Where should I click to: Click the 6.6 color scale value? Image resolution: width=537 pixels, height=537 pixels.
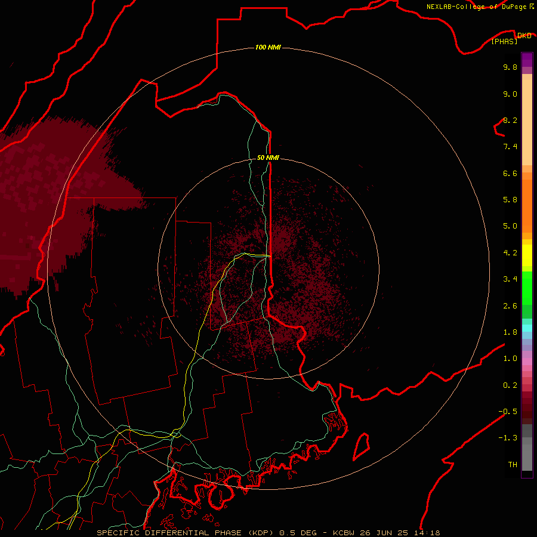pos(510,173)
